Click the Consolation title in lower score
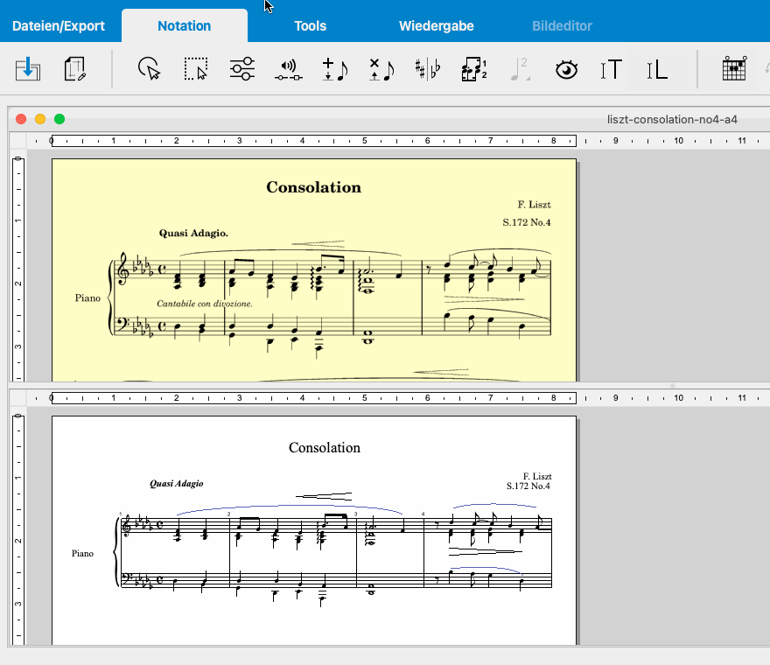The width and height of the screenshot is (770, 665). tap(324, 448)
